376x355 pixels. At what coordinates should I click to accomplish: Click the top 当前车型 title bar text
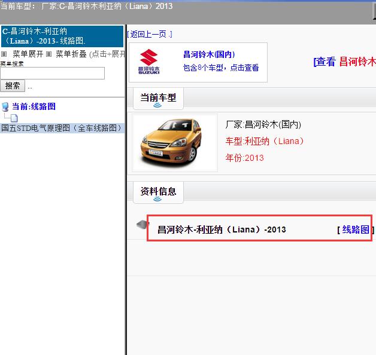tap(87, 6)
